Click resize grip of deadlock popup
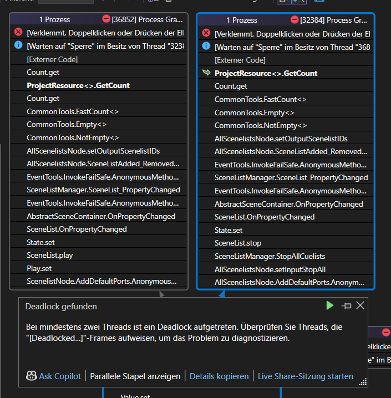Screen dimensions: 391x398 (363, 382)
